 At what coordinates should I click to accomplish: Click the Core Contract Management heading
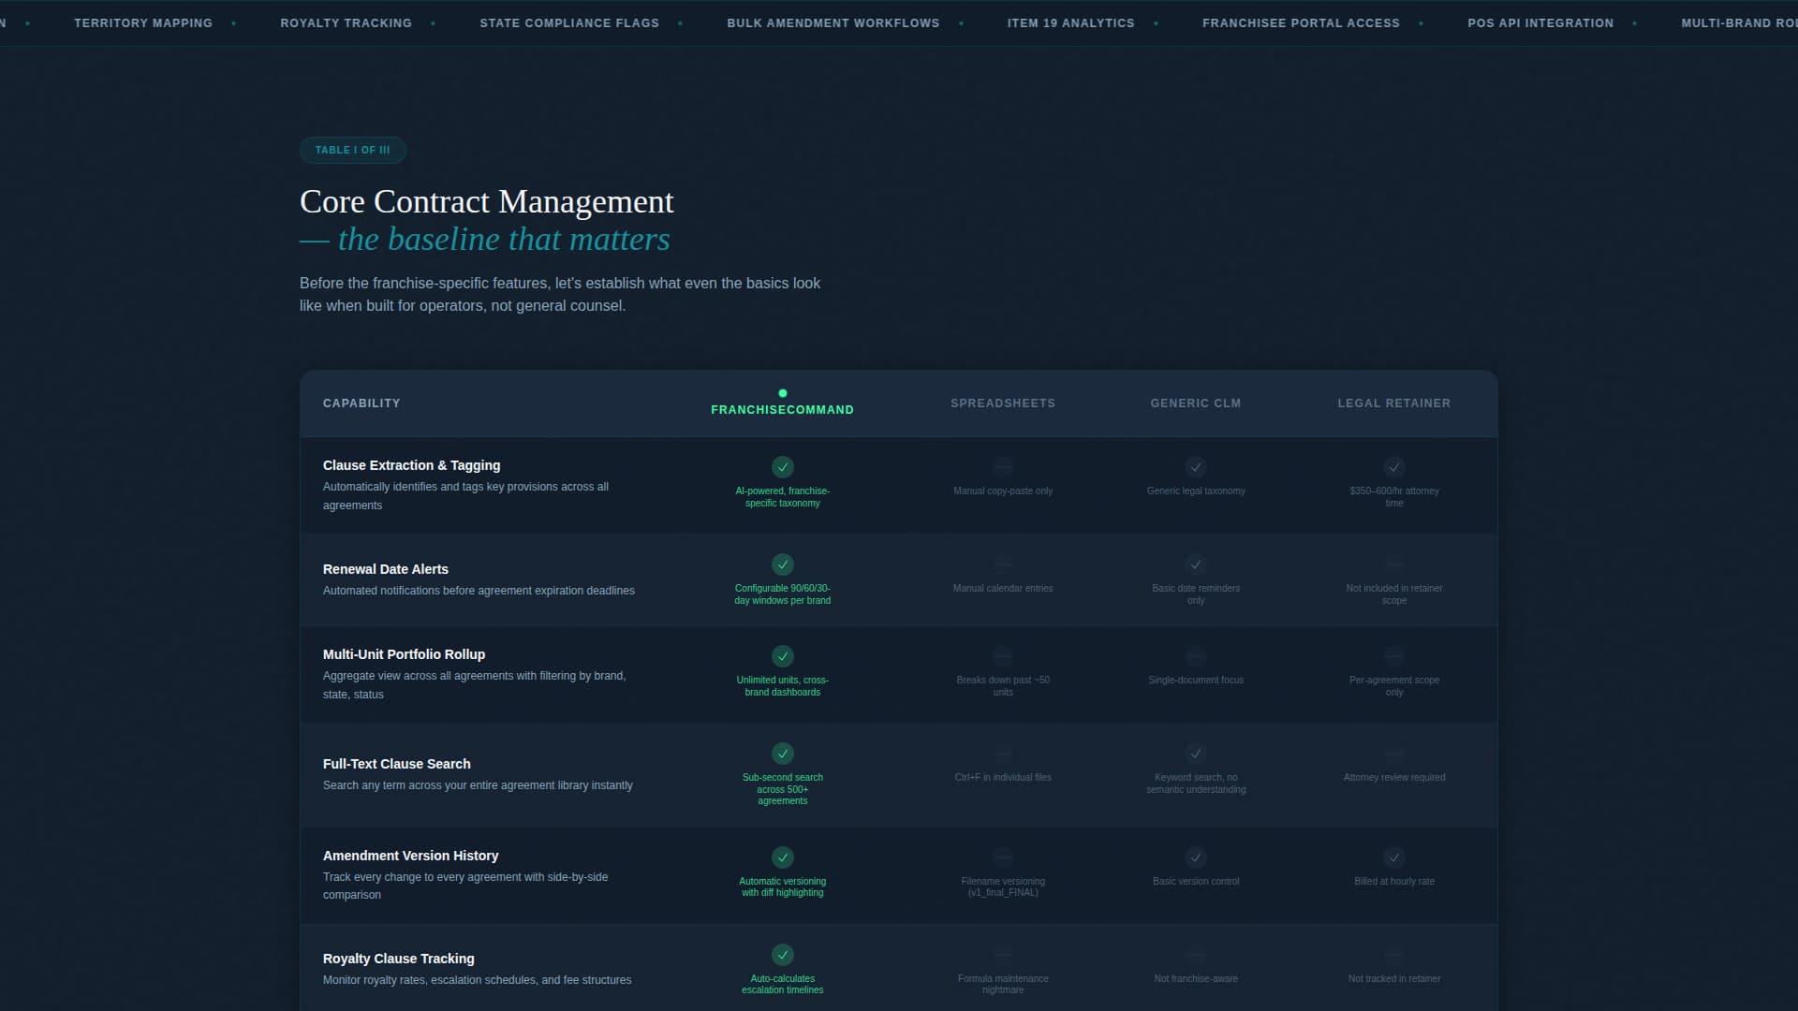coord(487,202)
